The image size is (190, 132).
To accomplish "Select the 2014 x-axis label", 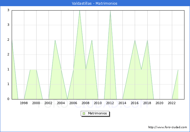I will click(122, 103).
